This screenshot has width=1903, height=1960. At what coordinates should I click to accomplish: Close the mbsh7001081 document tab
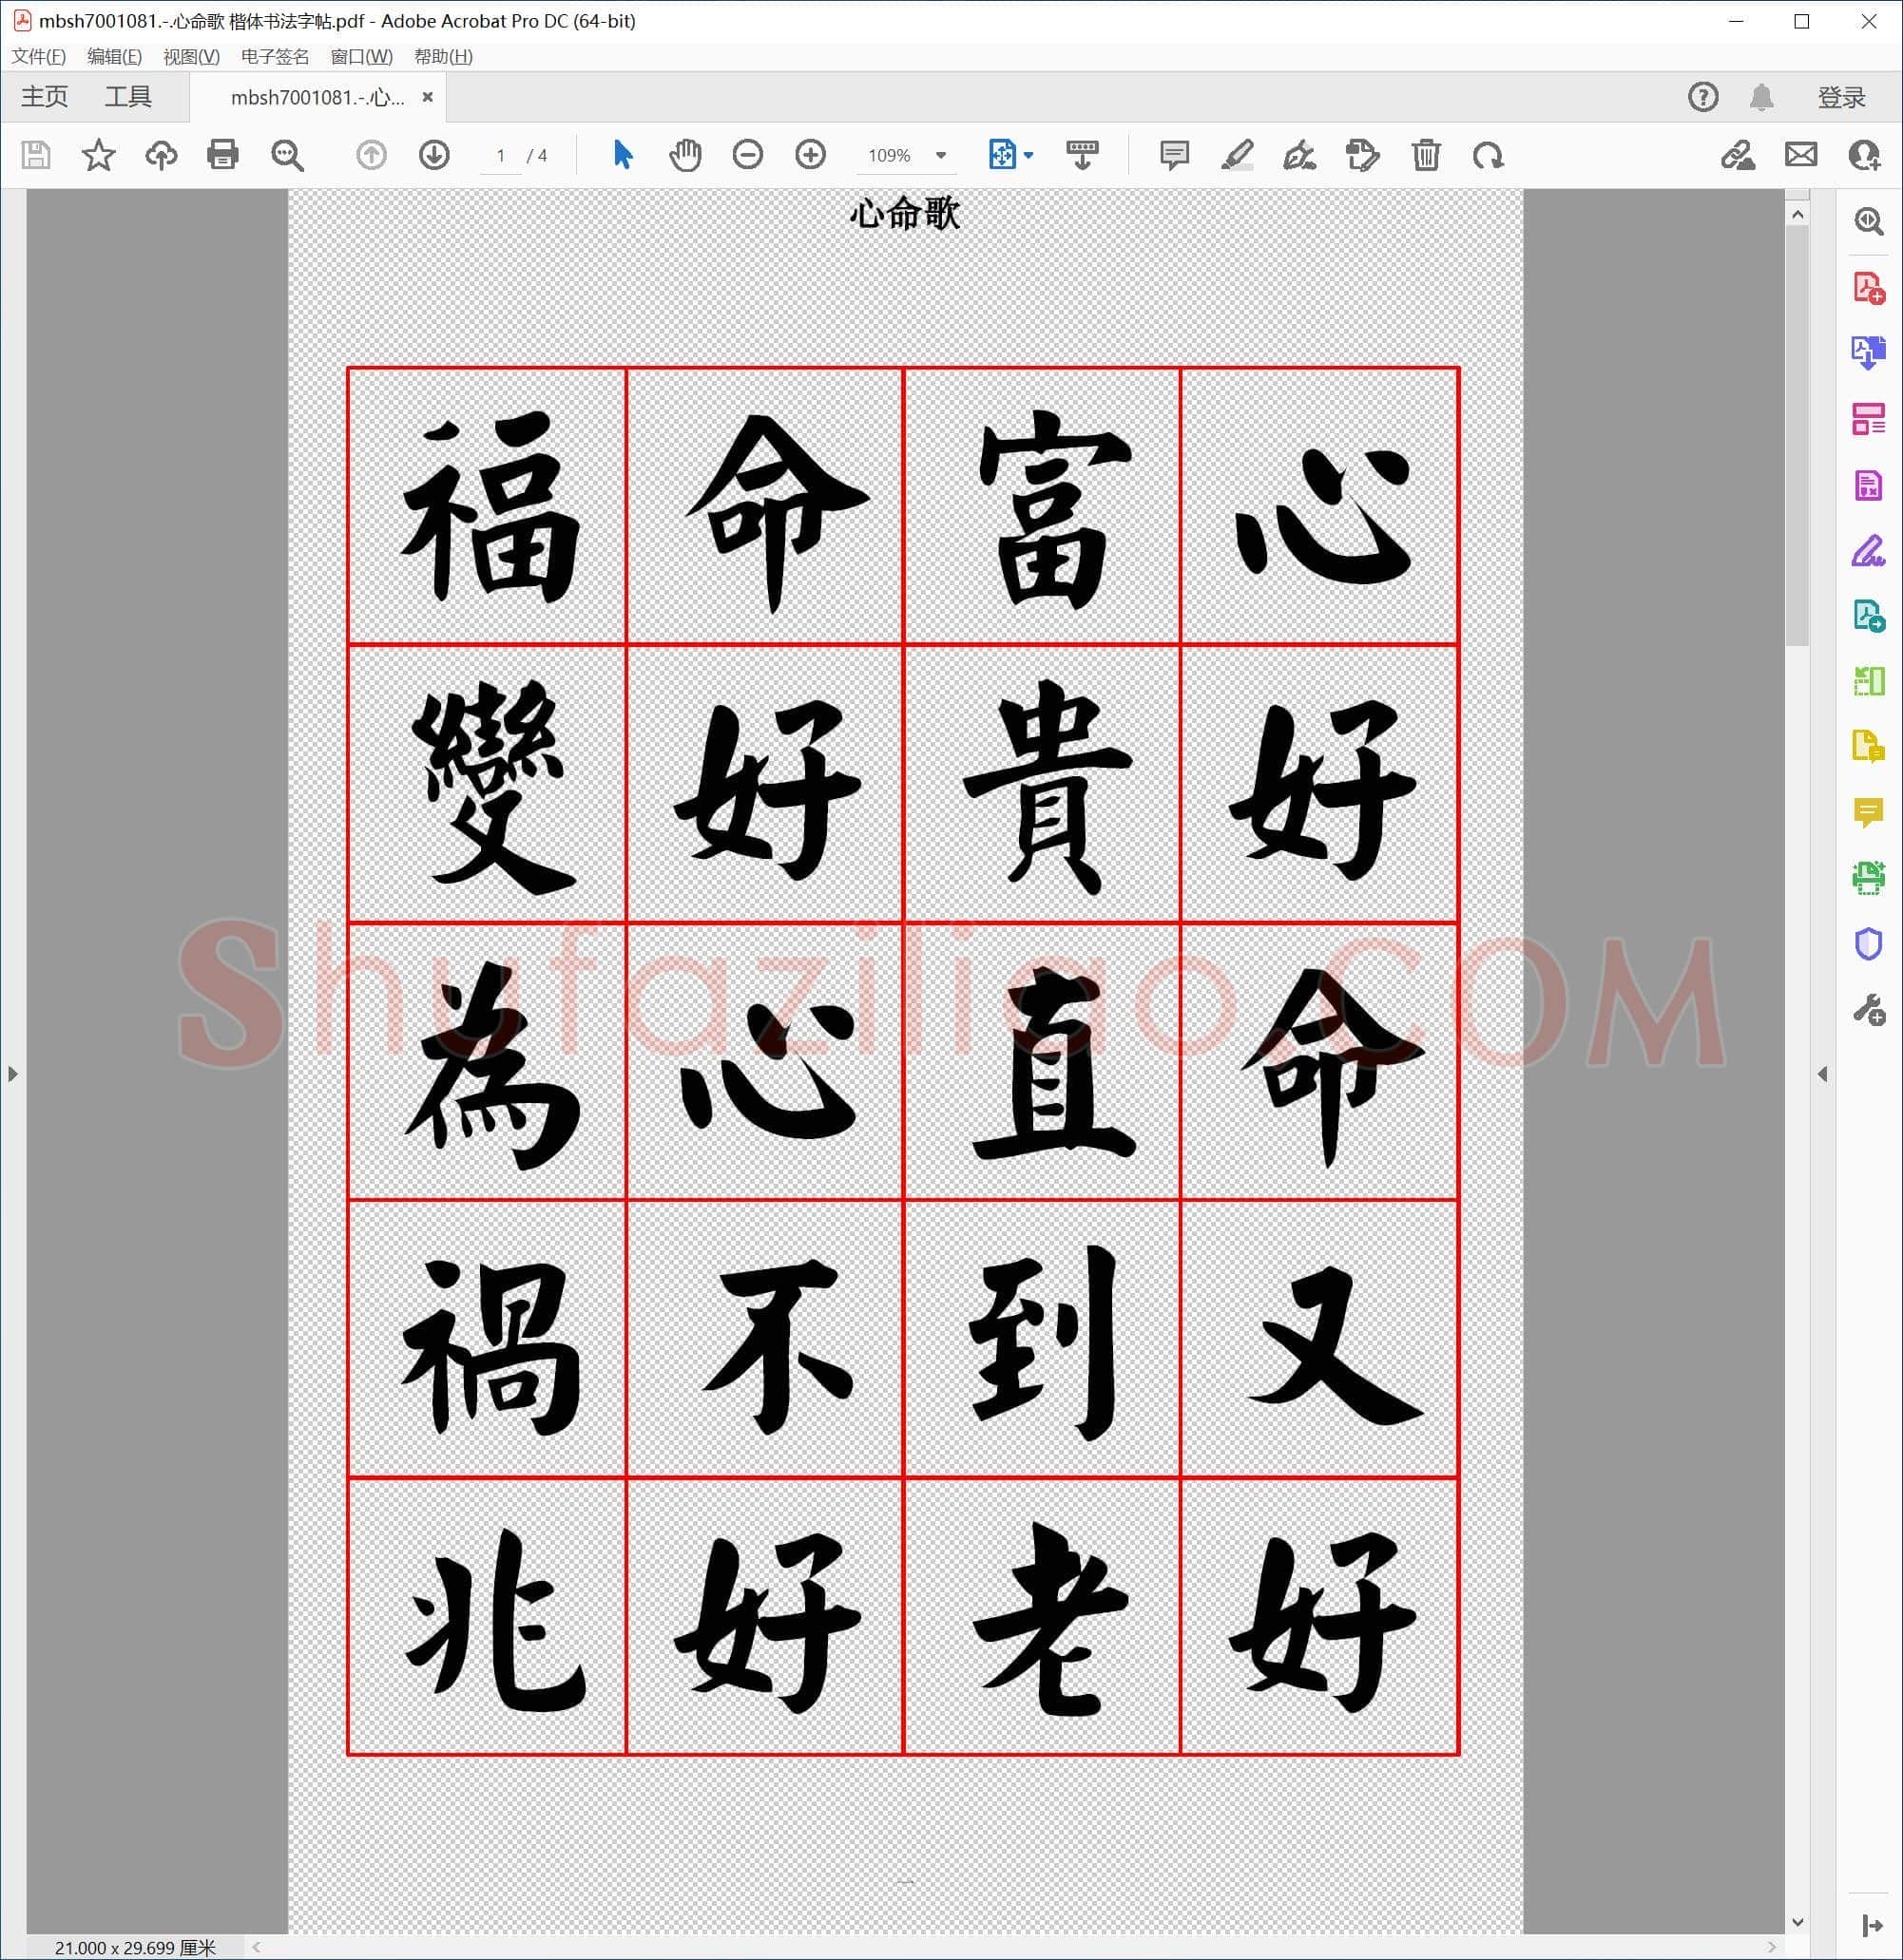[427, 97]
